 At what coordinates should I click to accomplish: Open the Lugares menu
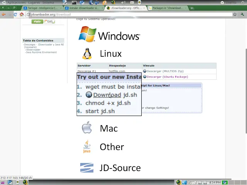coord(34,3)
